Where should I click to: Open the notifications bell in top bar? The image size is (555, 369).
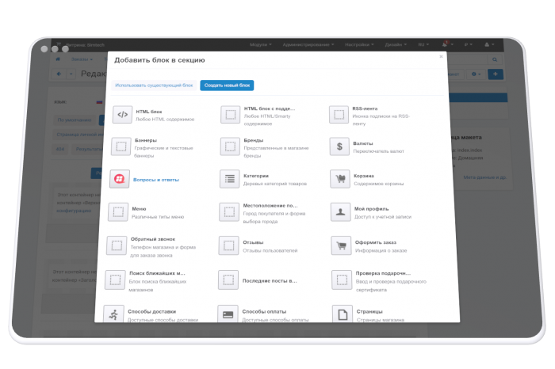pyautogui.click(x=445, y=44)
